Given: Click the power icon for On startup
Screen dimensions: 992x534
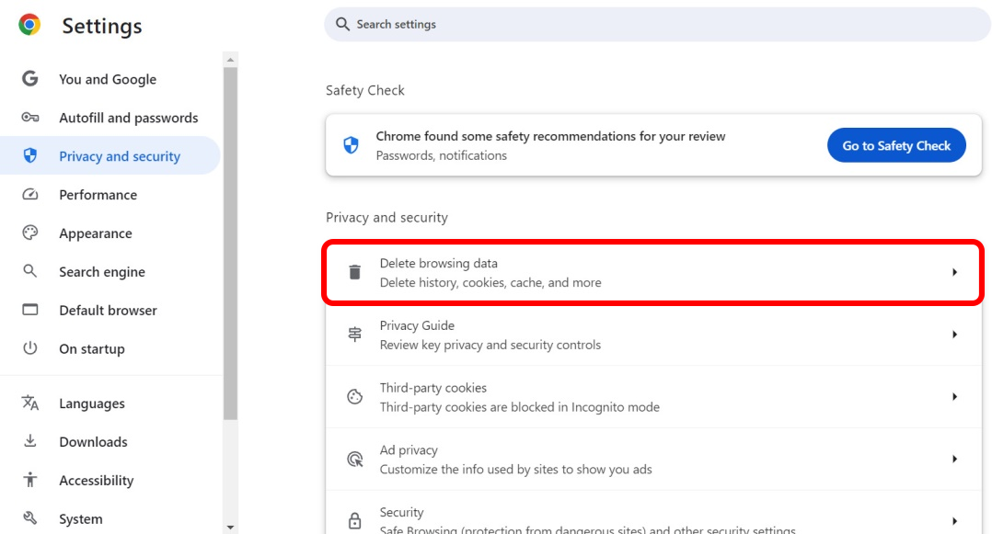Looking at the screenshot, I should pyautogui.click(x=29, y=348).
